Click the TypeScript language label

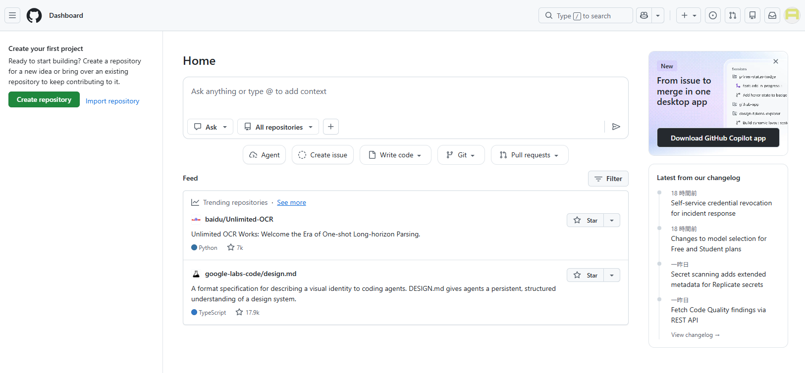[x=209, y=312]
